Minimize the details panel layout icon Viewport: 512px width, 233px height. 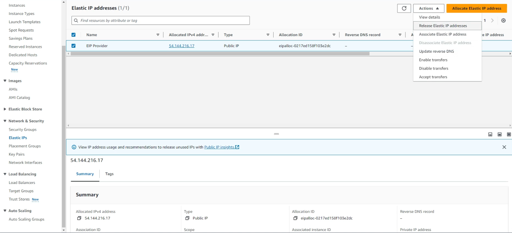pyautogui.click(x=490, y=134)
